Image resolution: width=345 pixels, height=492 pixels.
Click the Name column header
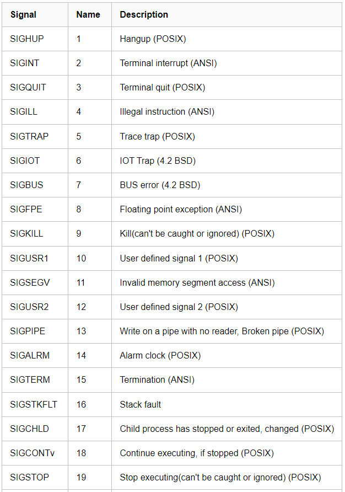88,15
